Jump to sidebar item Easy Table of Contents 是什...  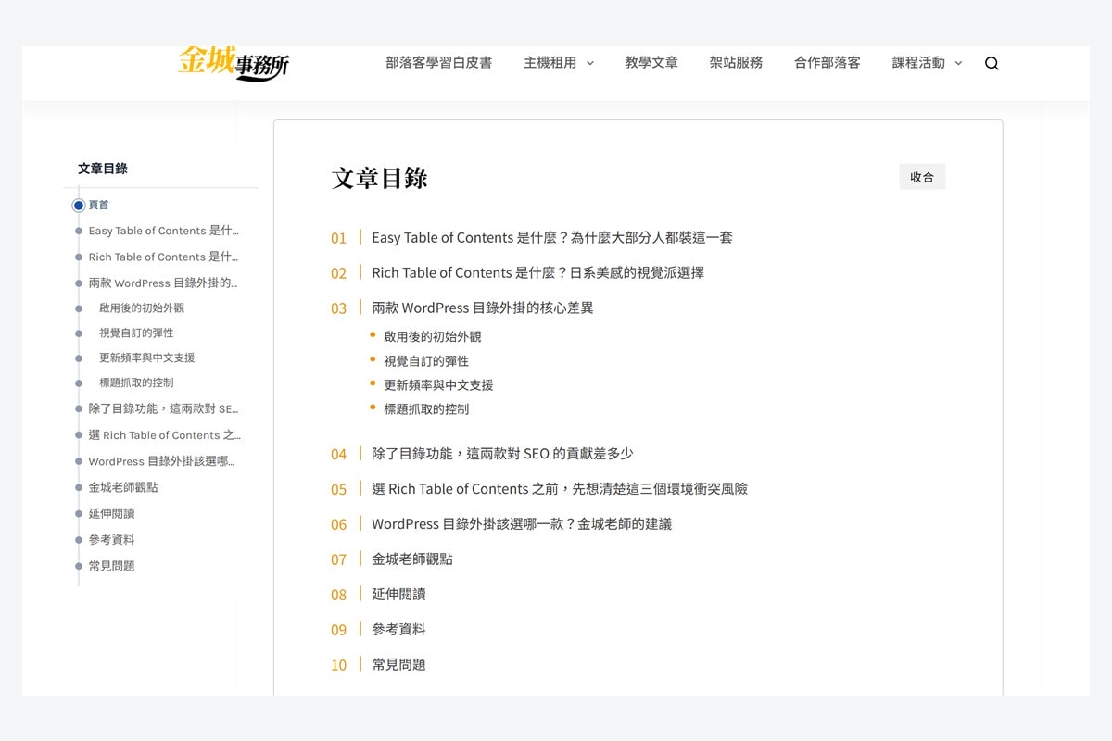[x=163, y=231]
